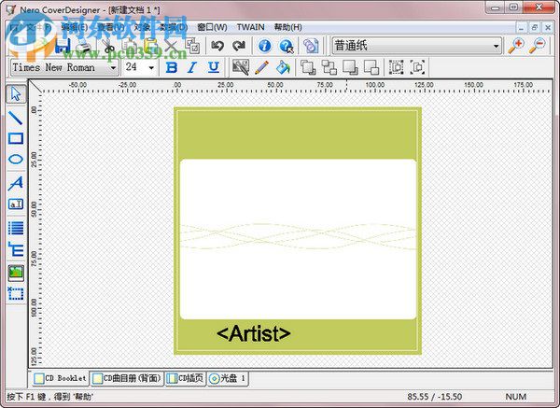Select the directory tree tool
This screenshot has width=560, height=408.
(16, 249)
